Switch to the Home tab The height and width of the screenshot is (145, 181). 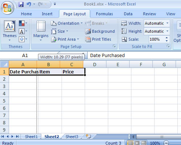[26, 14]
